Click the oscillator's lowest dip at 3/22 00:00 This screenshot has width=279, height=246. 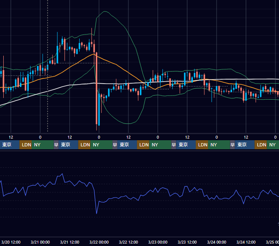[96, 213]
